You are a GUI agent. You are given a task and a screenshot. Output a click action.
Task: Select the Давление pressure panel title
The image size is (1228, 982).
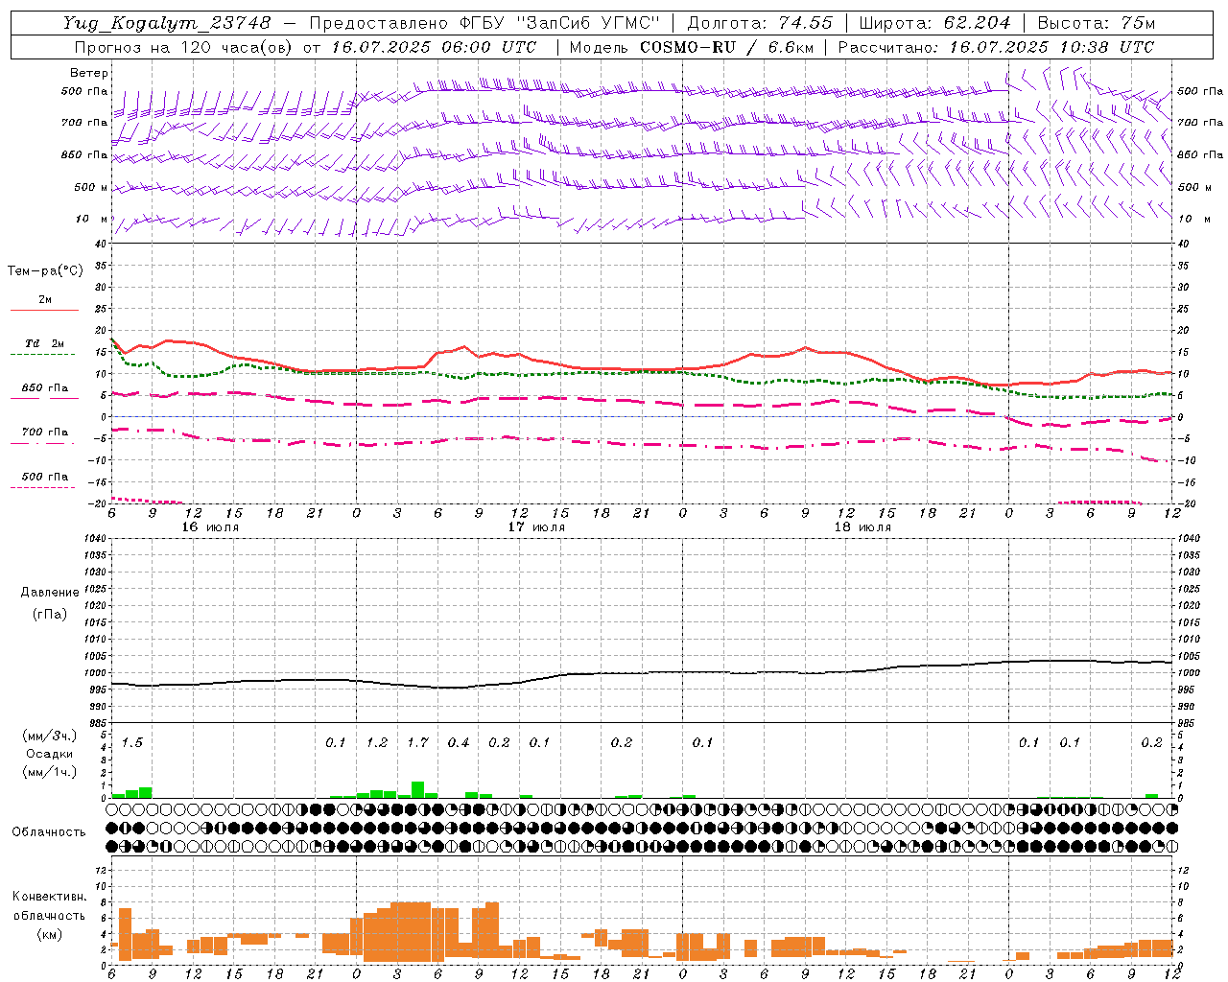50,593
